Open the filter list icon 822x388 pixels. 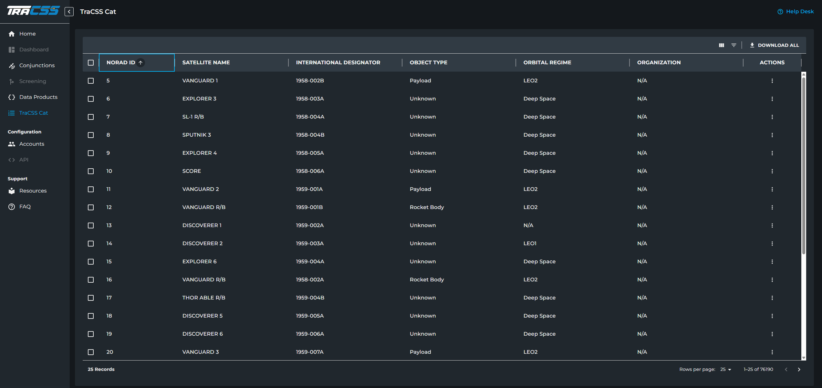click(x=734, y=45)
